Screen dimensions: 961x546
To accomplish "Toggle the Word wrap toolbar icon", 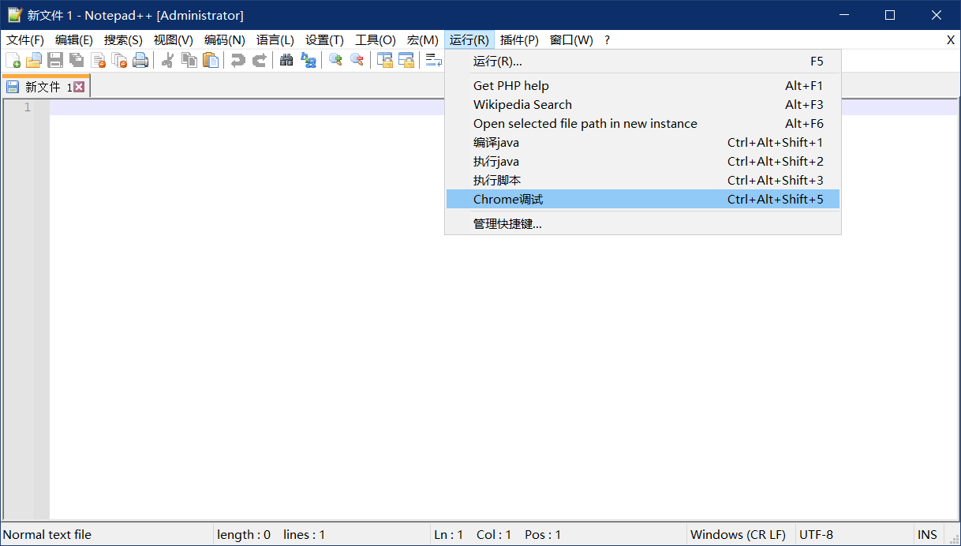I will [x=433, y=60].
